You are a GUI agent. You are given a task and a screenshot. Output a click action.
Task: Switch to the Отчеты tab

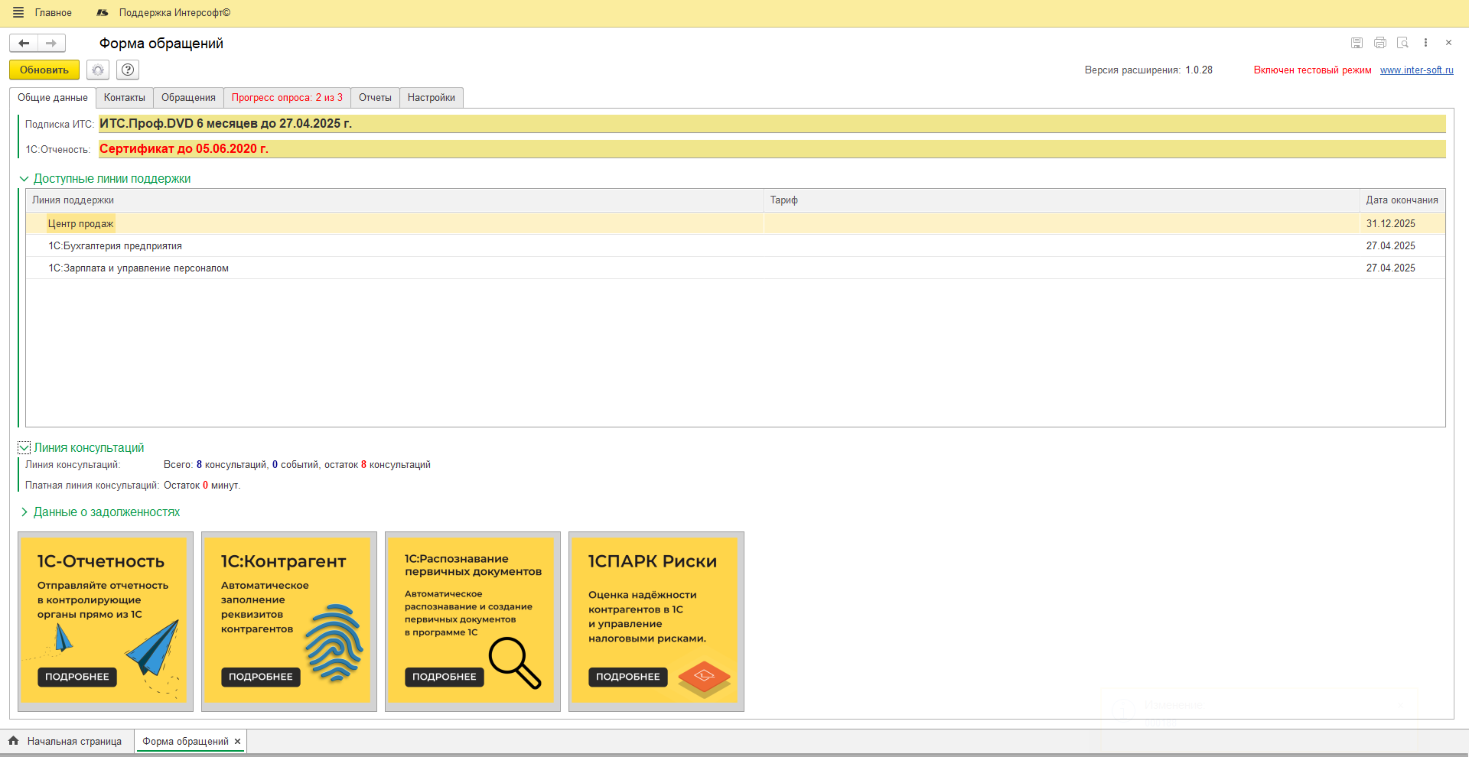pyautogui.click(x=375, y=97)
